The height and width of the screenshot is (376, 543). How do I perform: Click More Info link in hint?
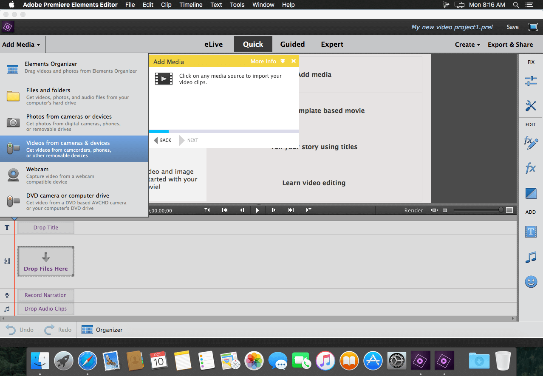click(263, 61)
